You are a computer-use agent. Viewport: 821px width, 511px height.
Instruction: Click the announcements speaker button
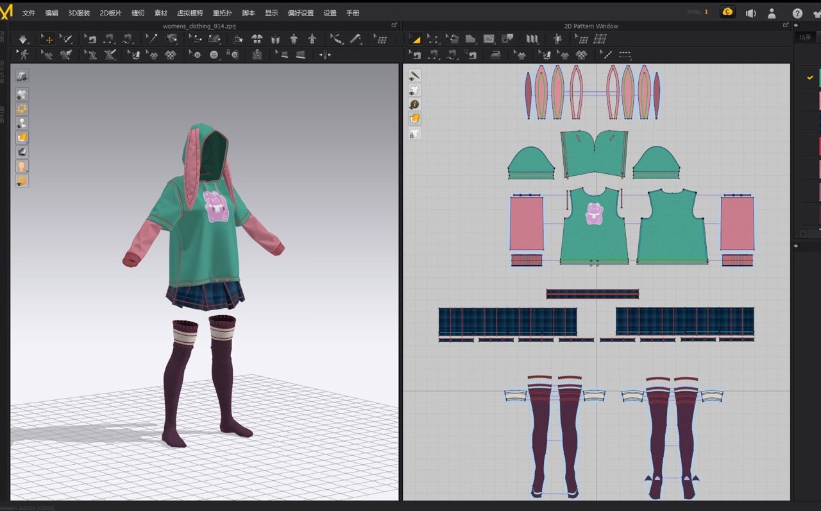[750, 13]
